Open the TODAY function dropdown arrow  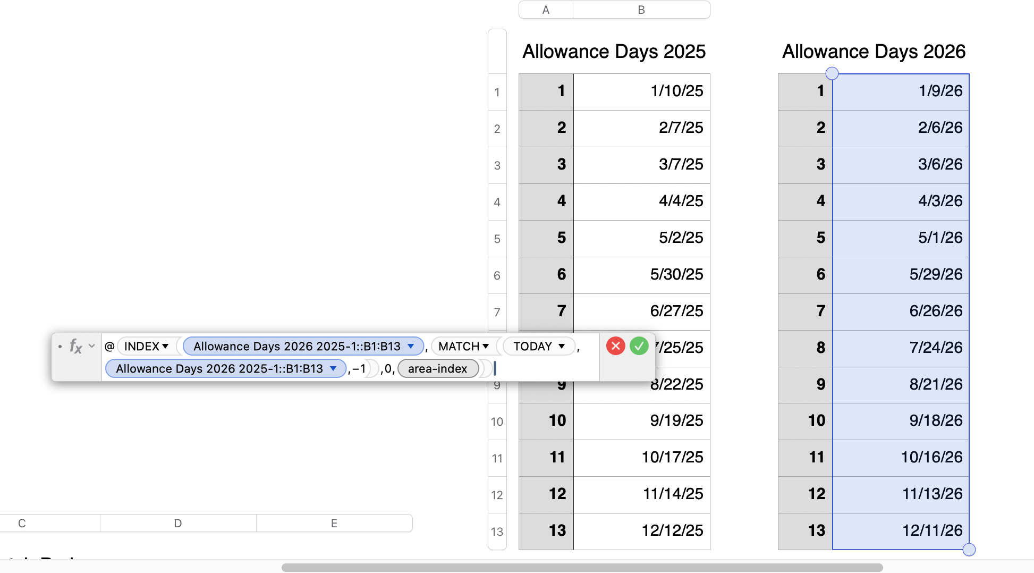[562, 347]
